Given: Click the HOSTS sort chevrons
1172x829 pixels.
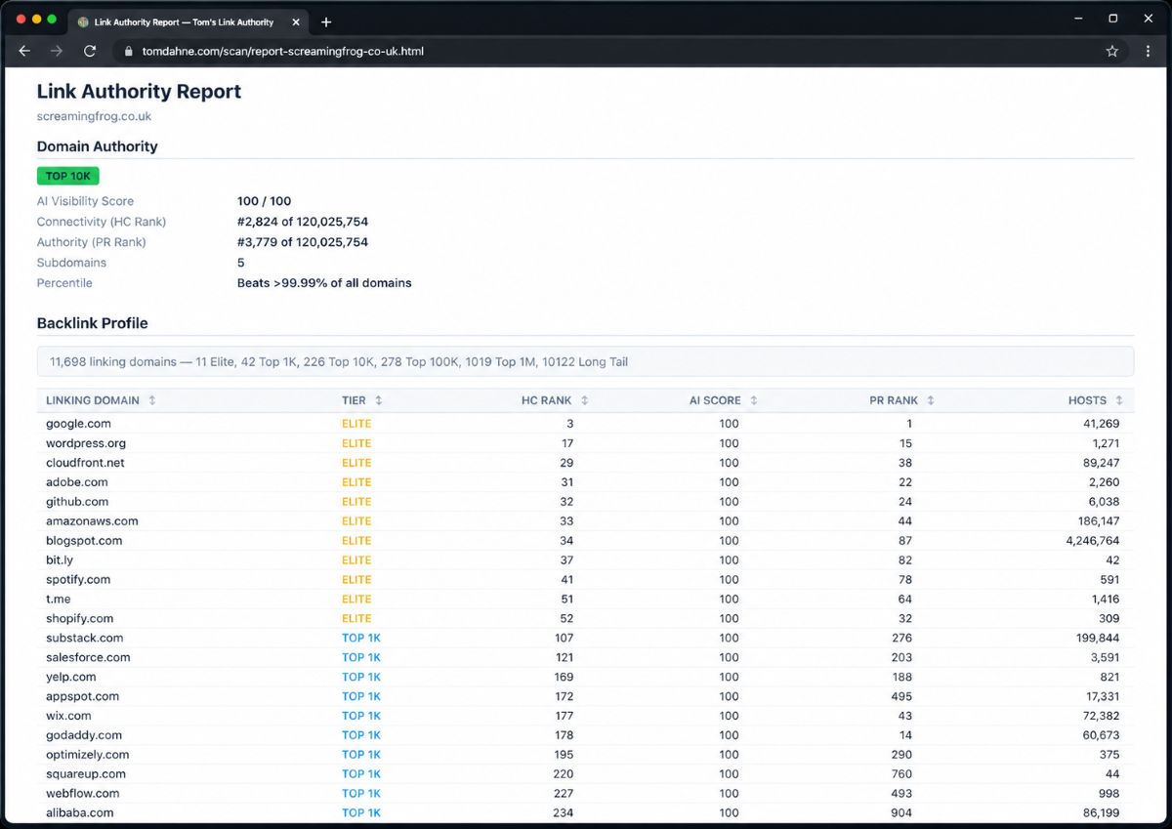Looking at the screenshot, I should click(x=1119, y=400).
